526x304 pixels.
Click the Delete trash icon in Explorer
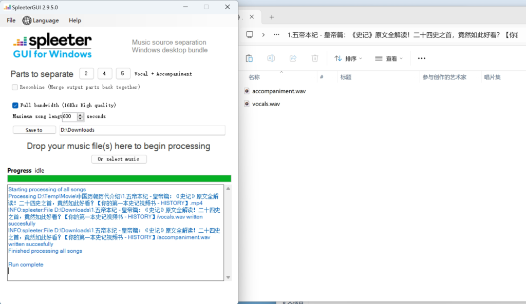pyautogui.click(x=315, y=58)
